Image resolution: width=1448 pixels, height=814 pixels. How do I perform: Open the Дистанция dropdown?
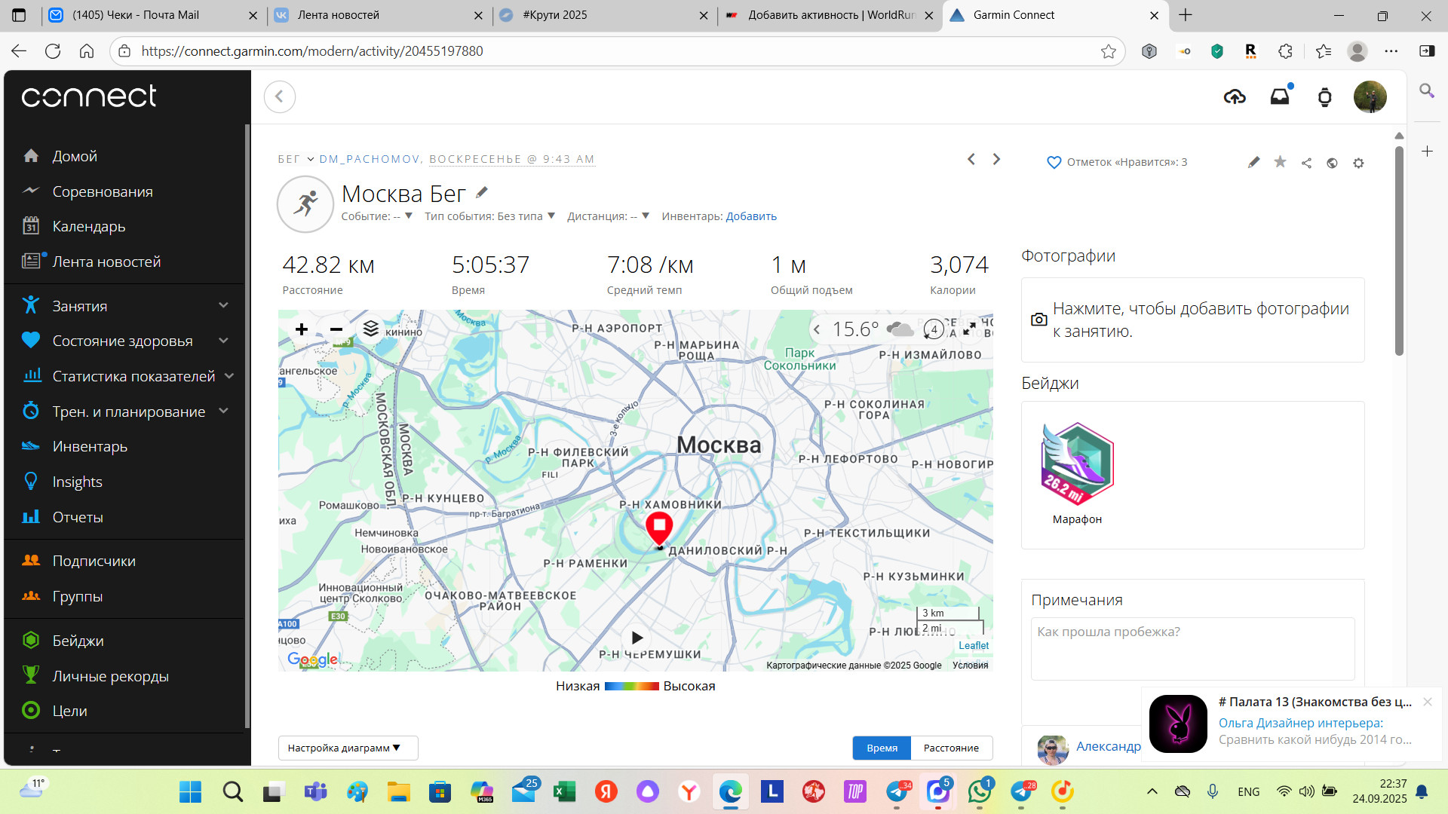click(608, 216)
